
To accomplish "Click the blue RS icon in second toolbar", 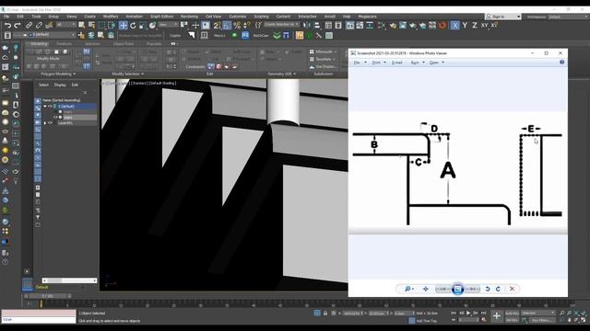I will tap(245, 35).
